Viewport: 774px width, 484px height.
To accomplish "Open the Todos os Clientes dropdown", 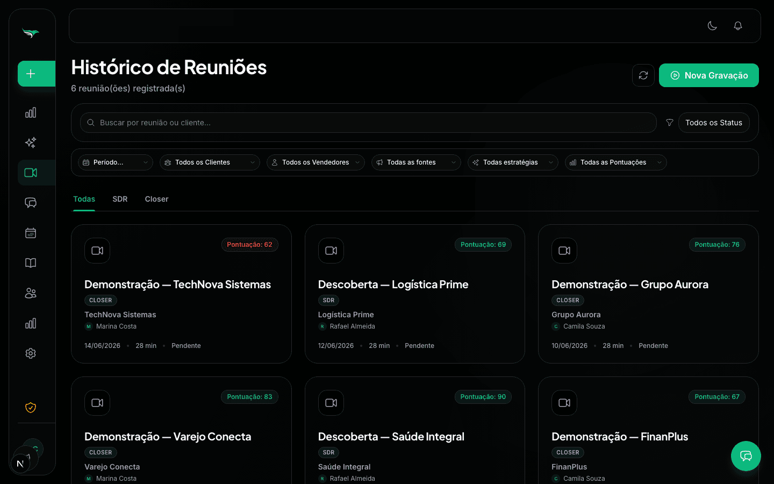I will pyautogui.click(x=210, y=162).
